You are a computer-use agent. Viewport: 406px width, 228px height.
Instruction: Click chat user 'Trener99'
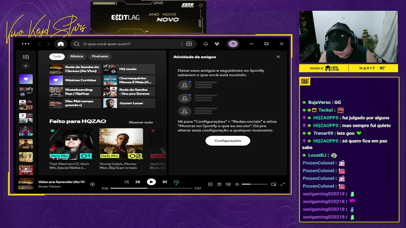pos(323,133)
